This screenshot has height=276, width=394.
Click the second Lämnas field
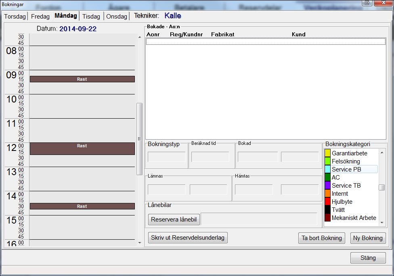pyautogui.click(x=209, y=189)
